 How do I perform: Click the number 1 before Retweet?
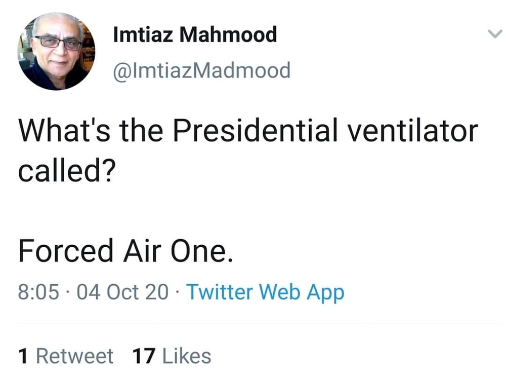[23, 356]
